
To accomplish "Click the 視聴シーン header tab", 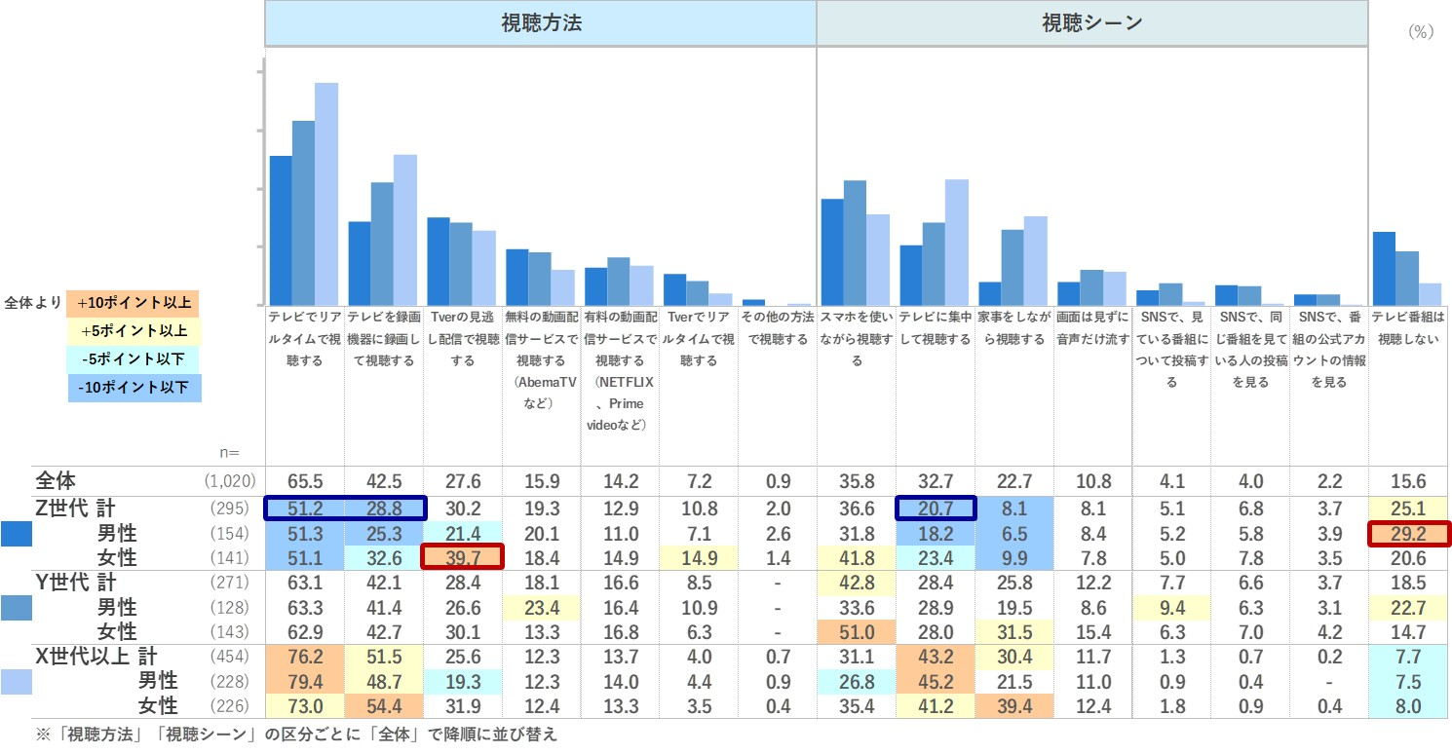I will click(1091, 23).
